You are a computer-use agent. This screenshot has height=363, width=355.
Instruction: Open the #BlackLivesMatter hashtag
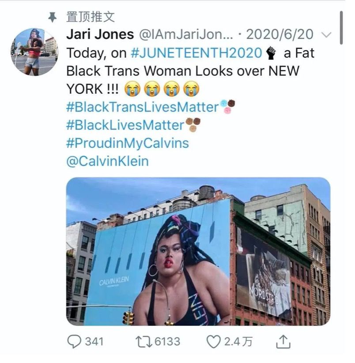(x=125, y=125)
